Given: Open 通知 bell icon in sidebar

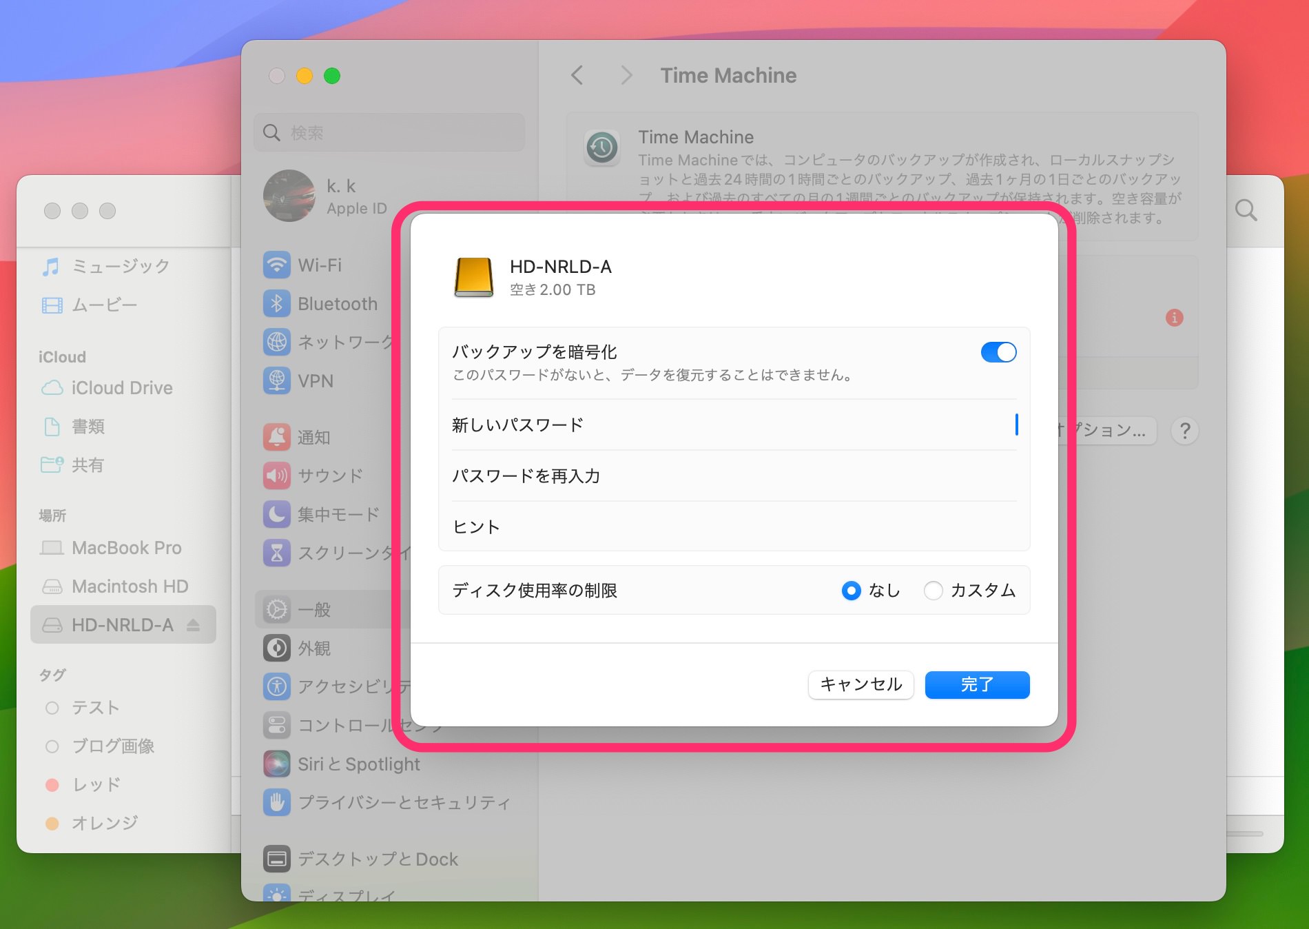Looking at the screenshot, I should point(277,437).
